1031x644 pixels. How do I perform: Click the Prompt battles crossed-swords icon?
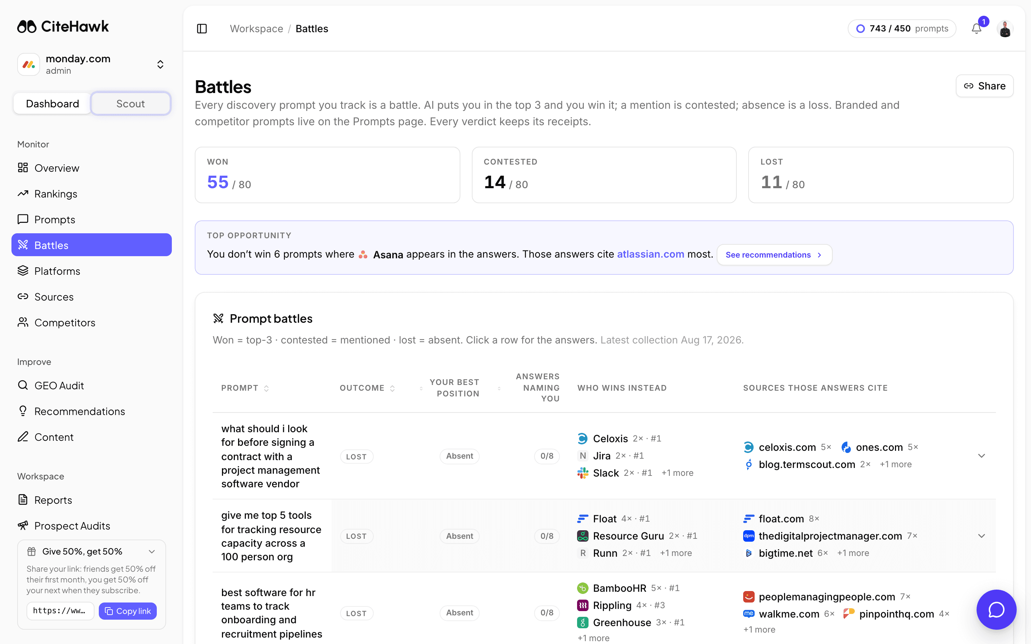[218, 318]
